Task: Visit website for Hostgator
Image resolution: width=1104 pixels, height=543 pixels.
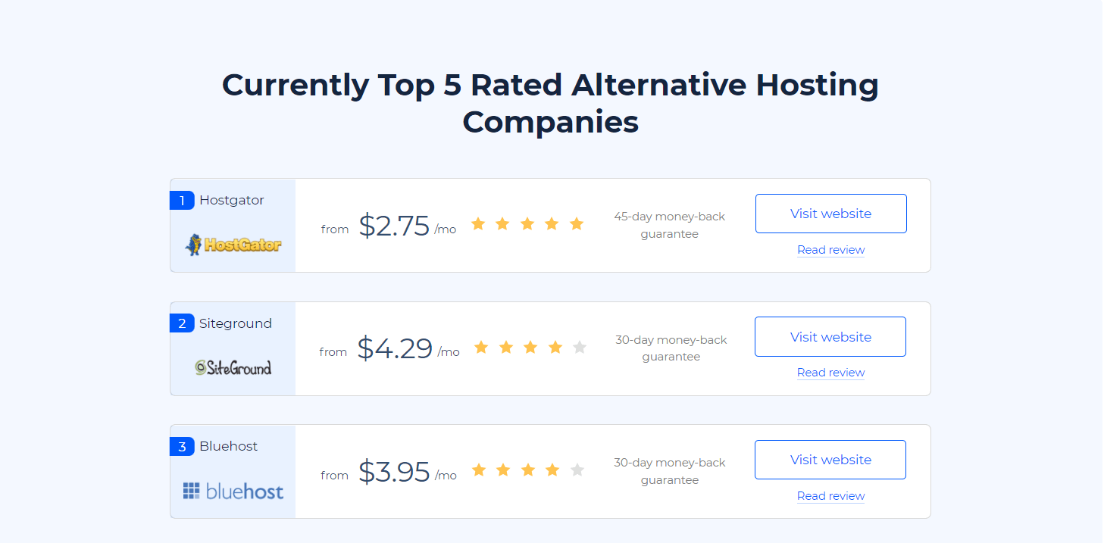Action: (831, 214)
